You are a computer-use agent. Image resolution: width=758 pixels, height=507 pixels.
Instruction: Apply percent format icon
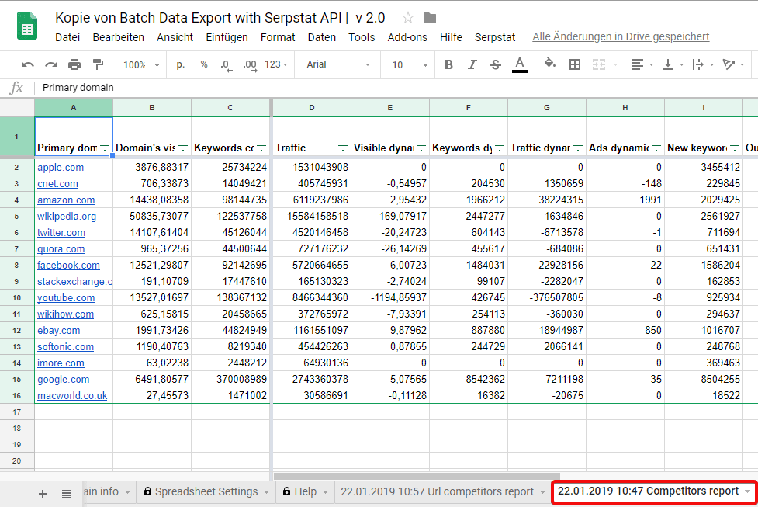[204, 64]
